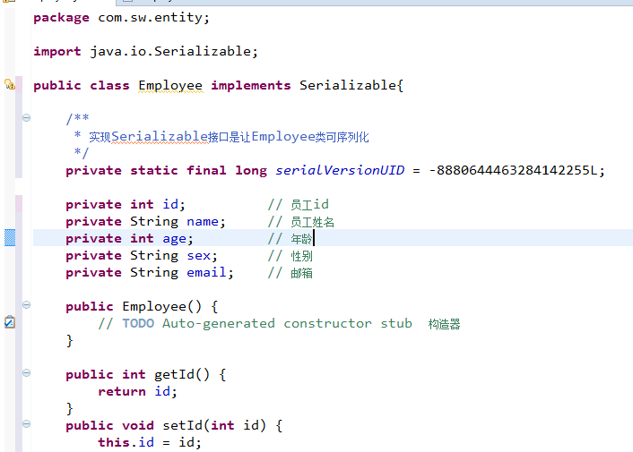633x452 pixels.
Task: Click the comment '// 邮箱'
Action: 290,273
